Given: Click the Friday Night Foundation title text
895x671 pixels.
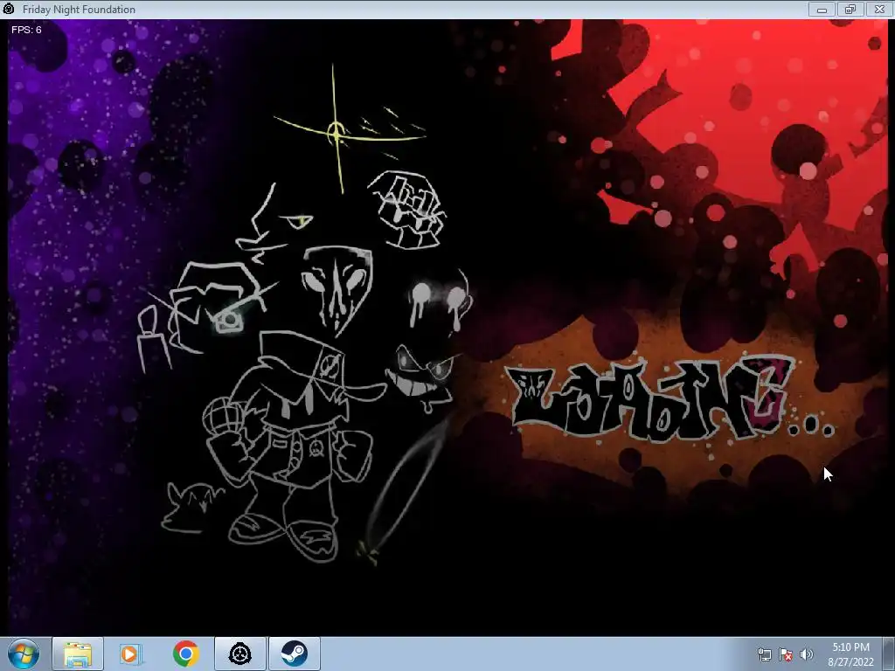Looking at the screenshot, I should click(x=79, y=9).
